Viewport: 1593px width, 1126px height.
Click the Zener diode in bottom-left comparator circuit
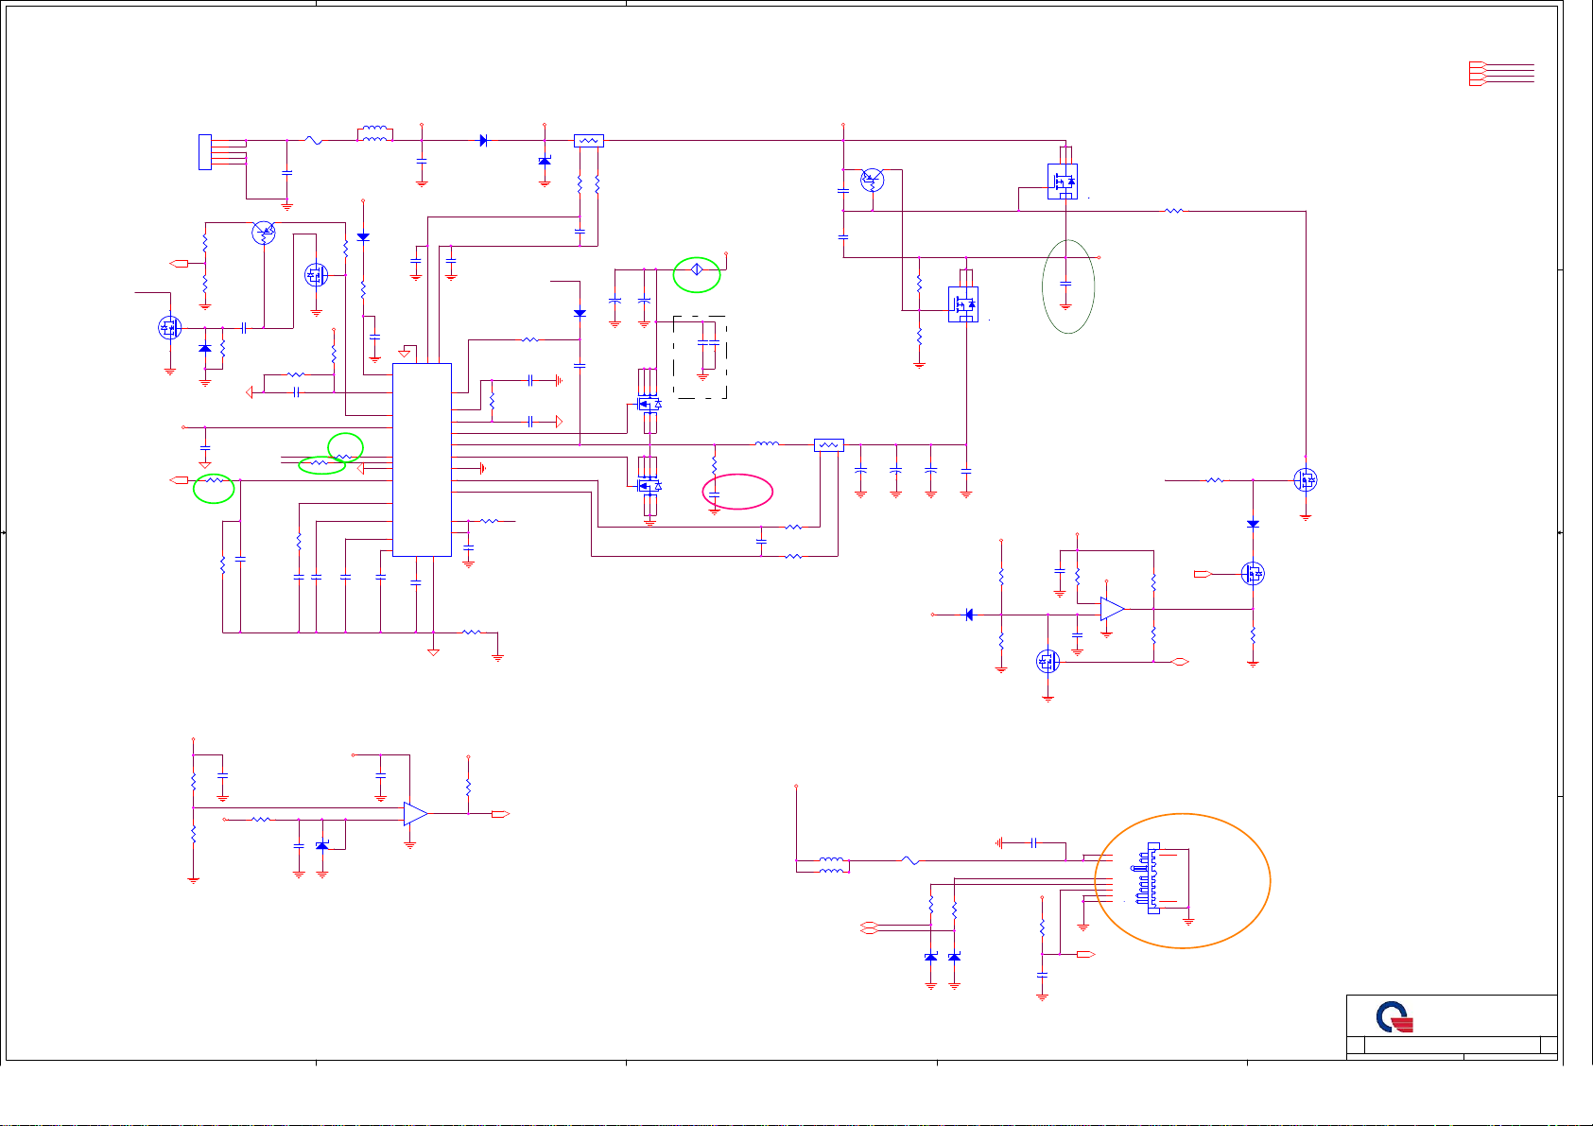[x=321, y=846]
